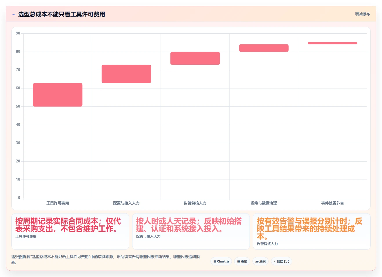Click the 表格 chip

tap(242, 261)
